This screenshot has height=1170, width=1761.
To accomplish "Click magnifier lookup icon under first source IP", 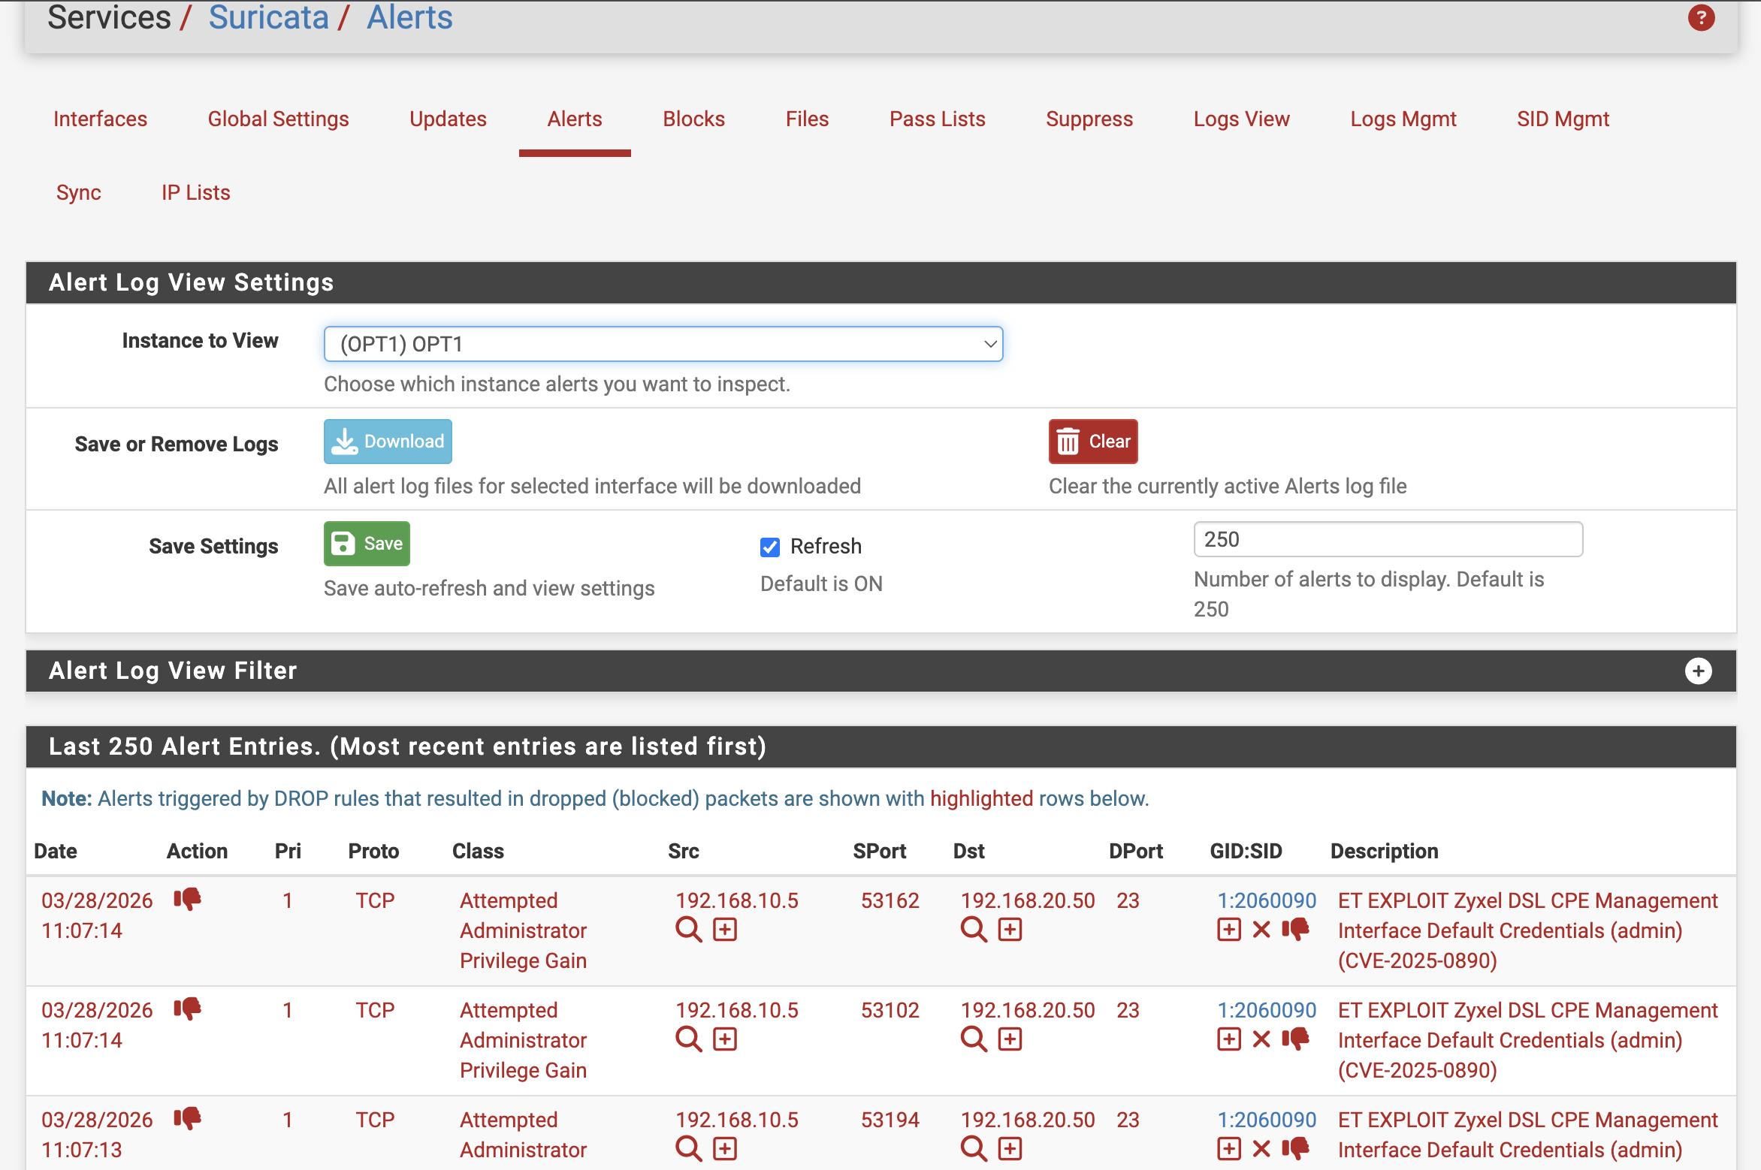I will tap(687, 930).
